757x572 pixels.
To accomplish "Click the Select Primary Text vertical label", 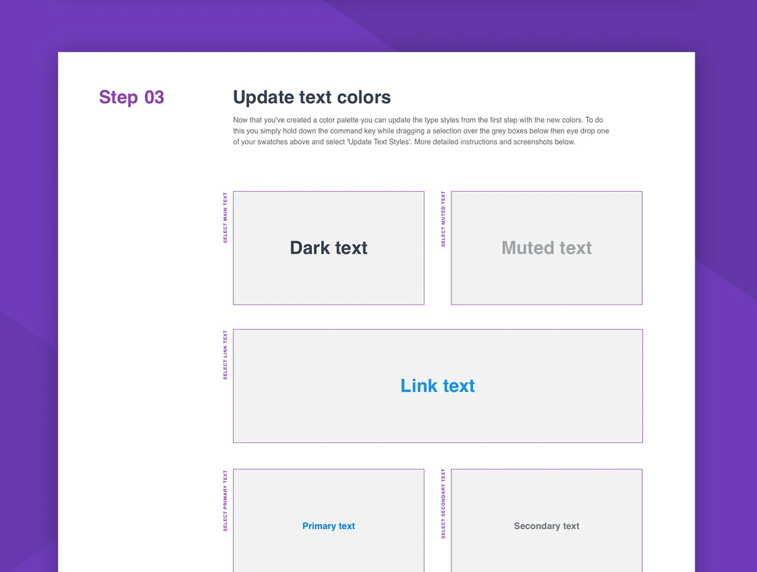I will coord(225,501).
